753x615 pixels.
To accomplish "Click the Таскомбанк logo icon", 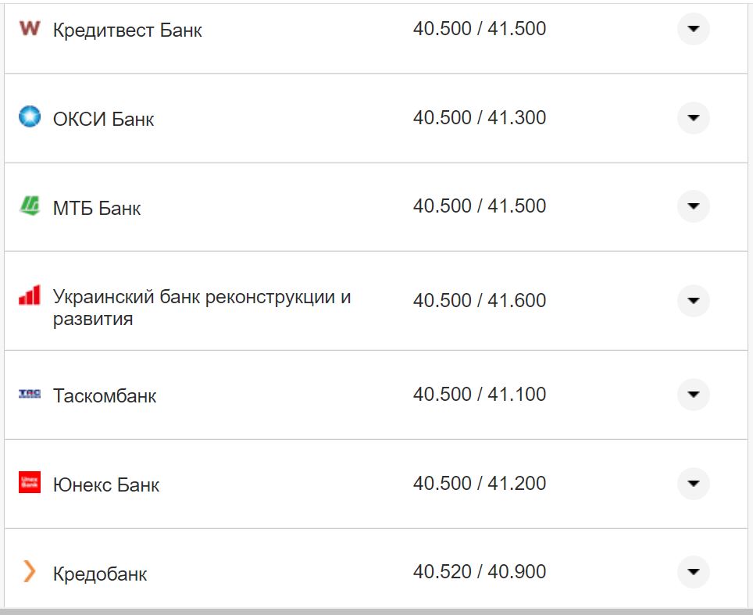I will (30, 394).
